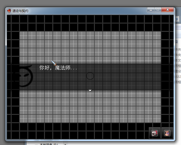Open the helmet equipment icon button

pyautogui.click(x=154, y=133)
